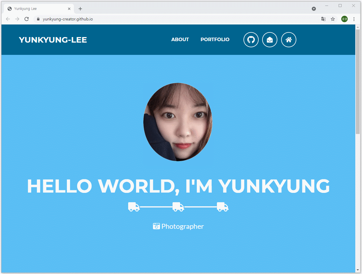This screenshot has width=362, height=274.
Task: Open the GitHub profile icon
Action: 251,40
